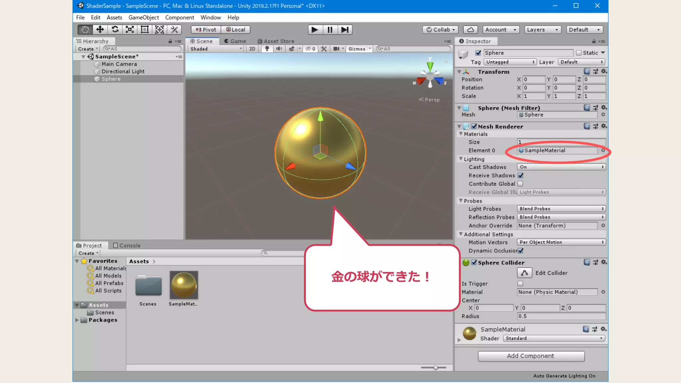Open the Gizmos dropdown
Viewport: 681px width, 383px height.
click(359, 49)
